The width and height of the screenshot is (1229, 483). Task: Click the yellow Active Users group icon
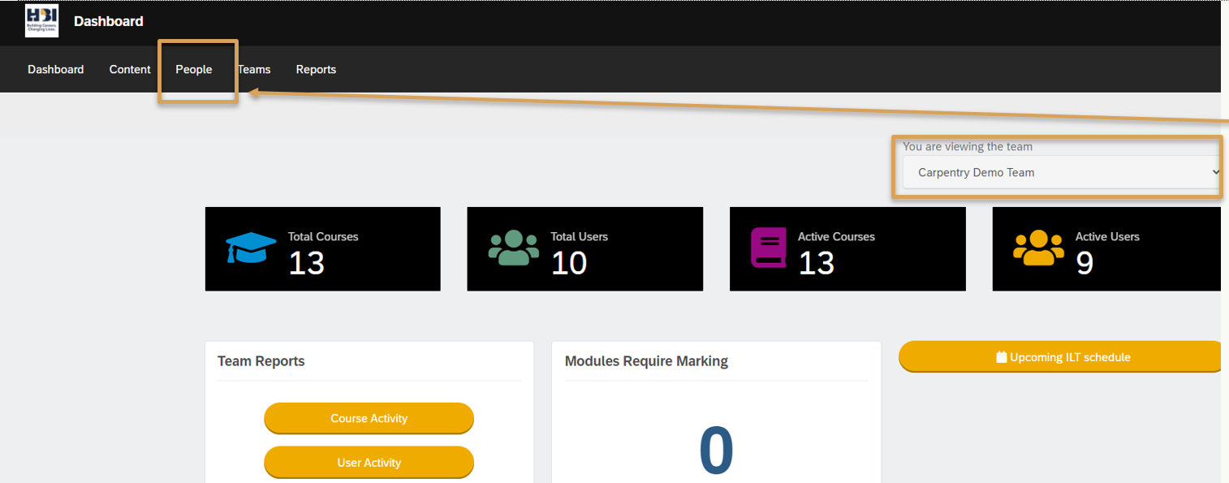coord(1038,248)
